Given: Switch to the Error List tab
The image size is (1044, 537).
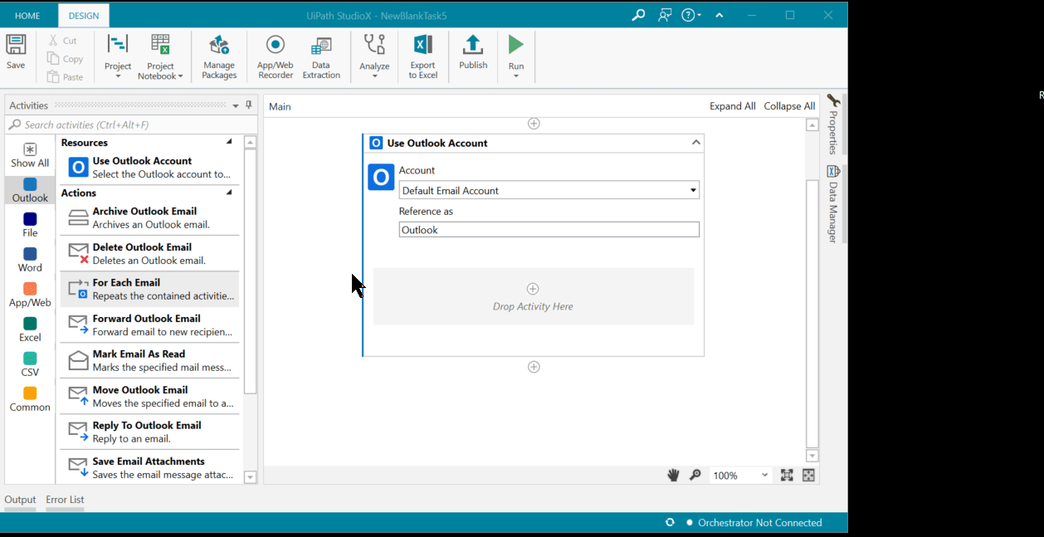Looking at the screenshot, I should [65, 500].
